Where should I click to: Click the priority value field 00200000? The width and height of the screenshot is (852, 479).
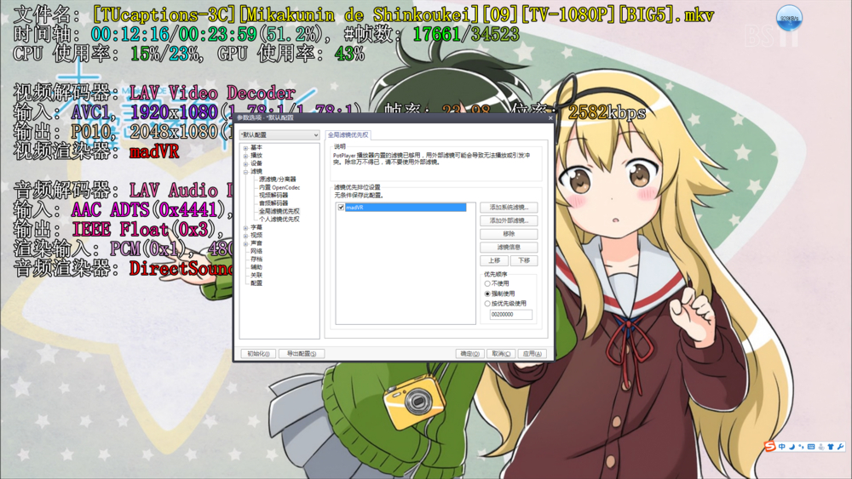pyautogui.click(x=510, y=315)
